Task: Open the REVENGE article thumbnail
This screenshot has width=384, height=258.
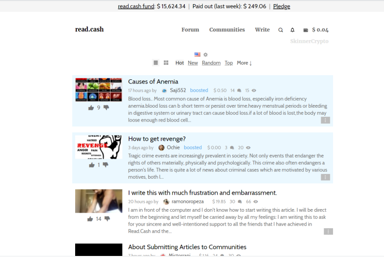Action: [99, 147]
